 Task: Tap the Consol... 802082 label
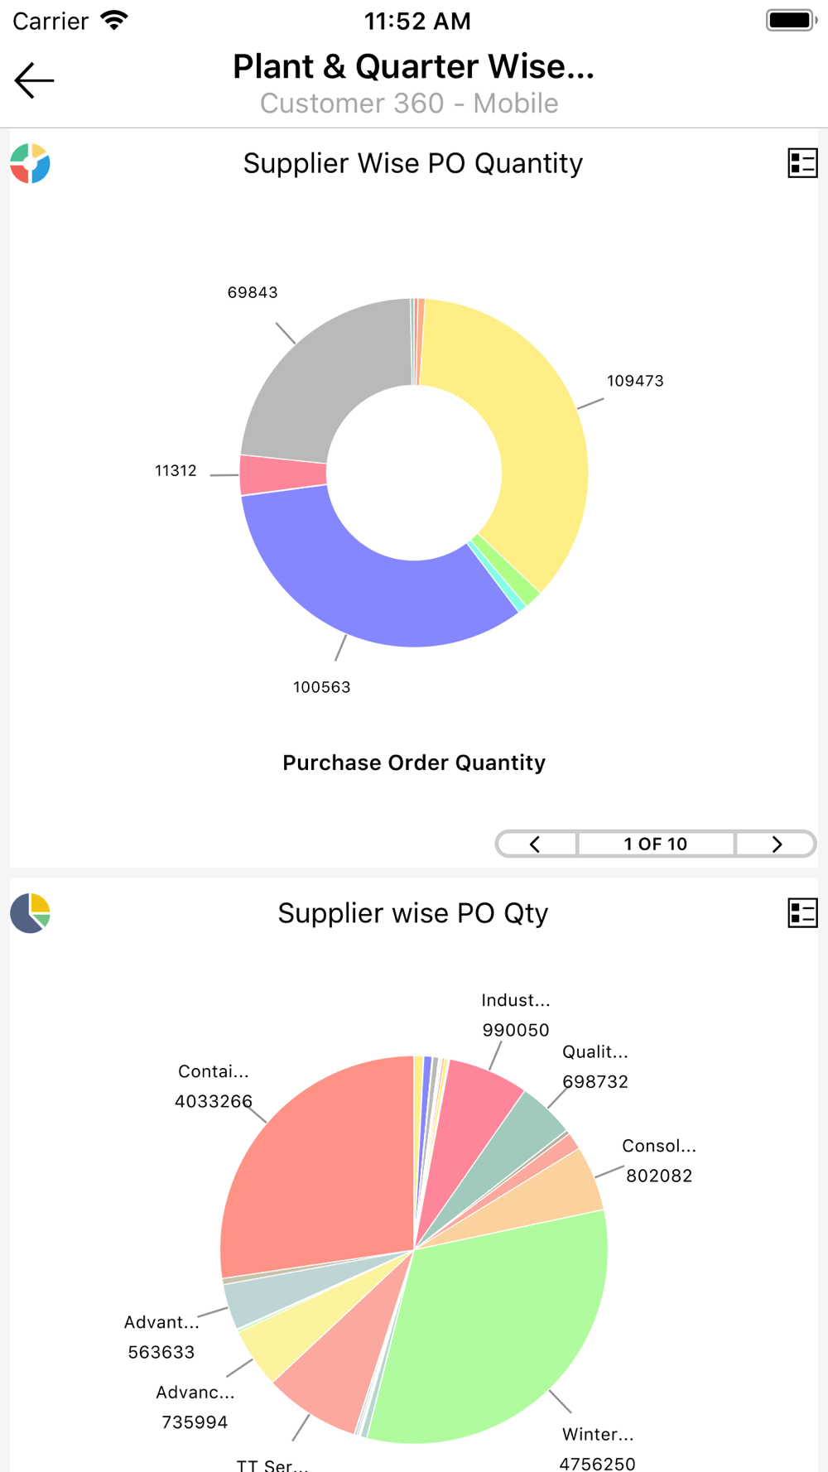tap(659, 1161)
